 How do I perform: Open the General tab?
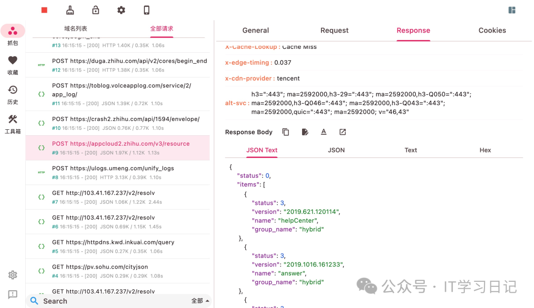tap(256, 30)
